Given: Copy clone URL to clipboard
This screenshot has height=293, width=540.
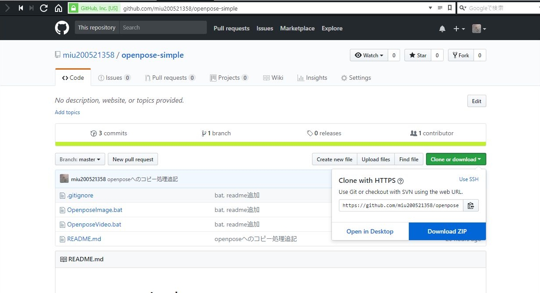Looking at the screenshot, I should tap(470, 205).
